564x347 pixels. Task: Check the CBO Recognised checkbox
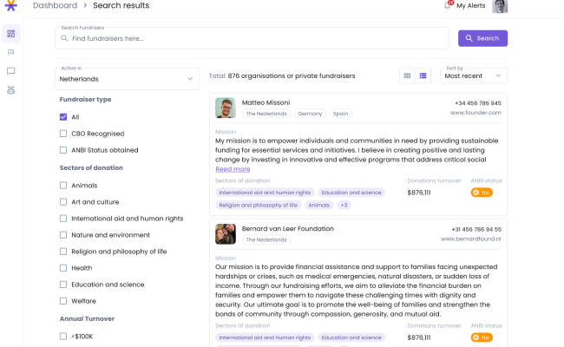click(x=63, y=134)
